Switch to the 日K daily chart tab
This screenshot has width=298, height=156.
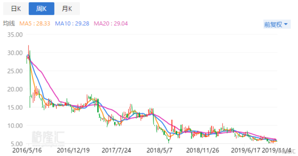click(16, 9)
